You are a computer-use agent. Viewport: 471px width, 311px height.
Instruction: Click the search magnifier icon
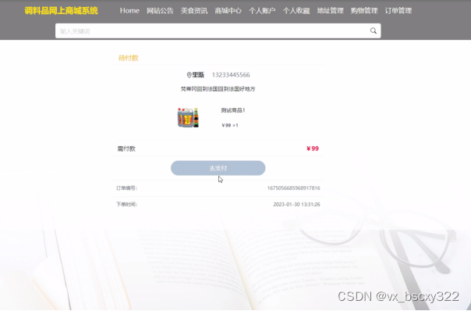tap(373, 30)
